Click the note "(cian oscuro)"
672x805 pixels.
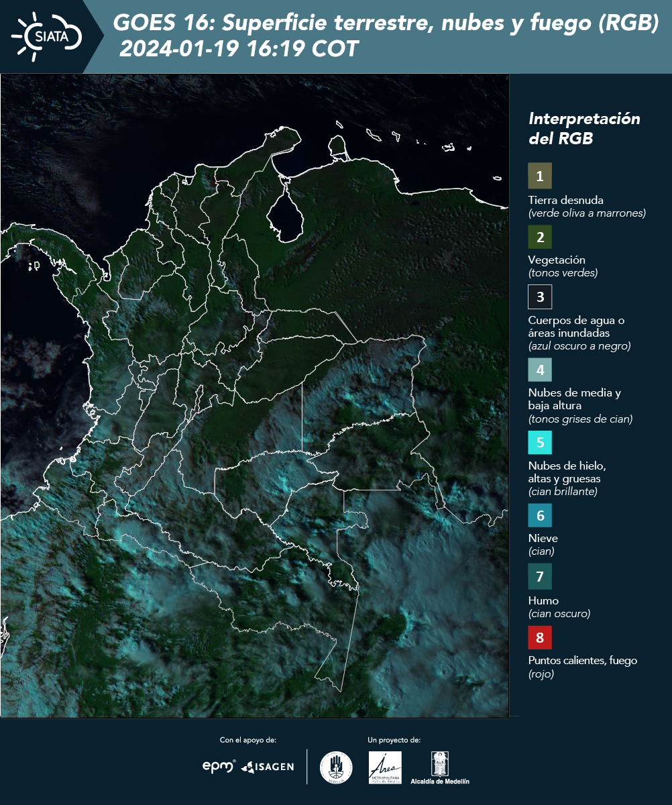coord(559,614)
